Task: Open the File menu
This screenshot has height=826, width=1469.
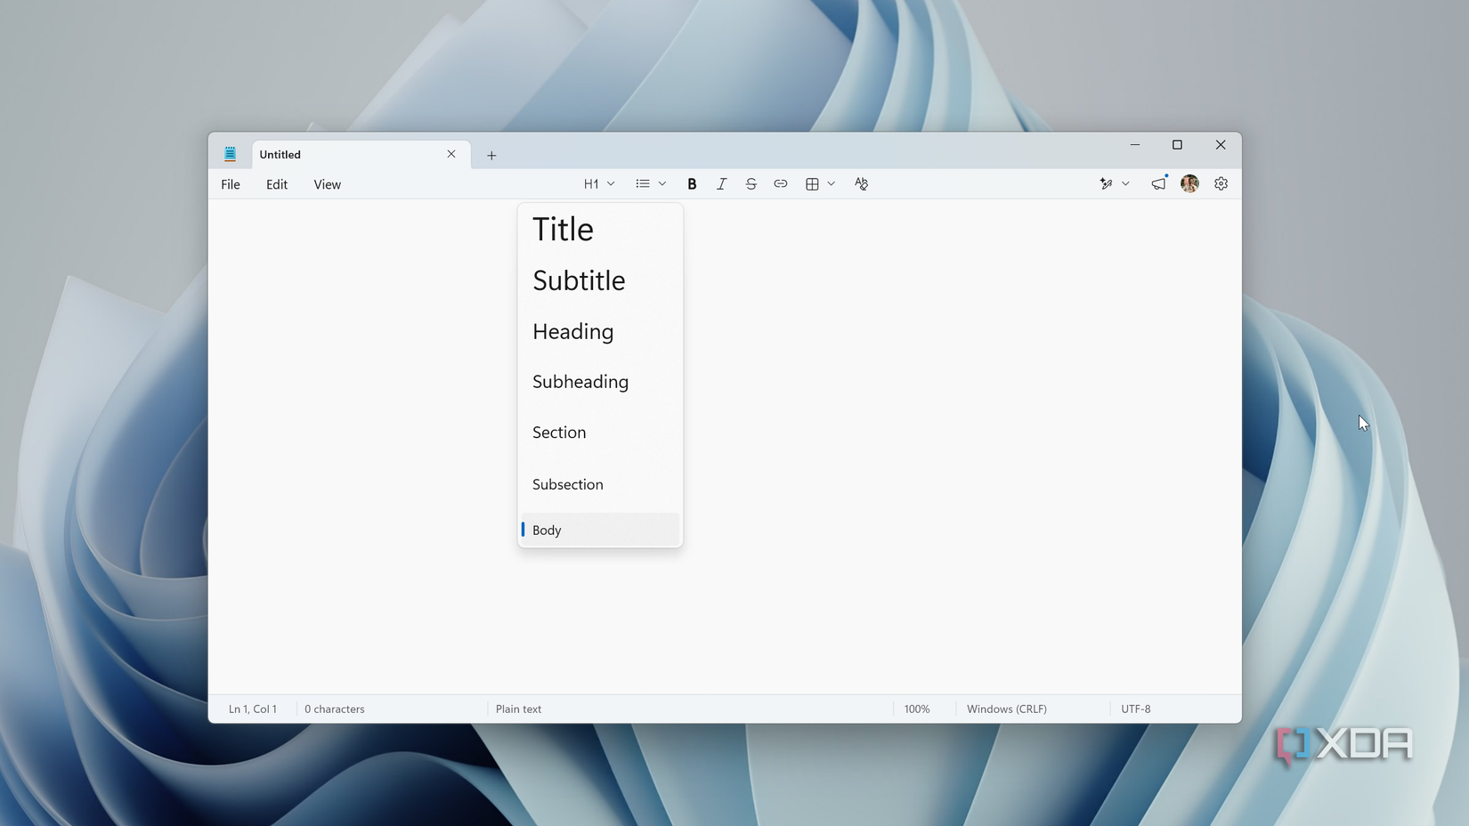Action: point(231,184)
